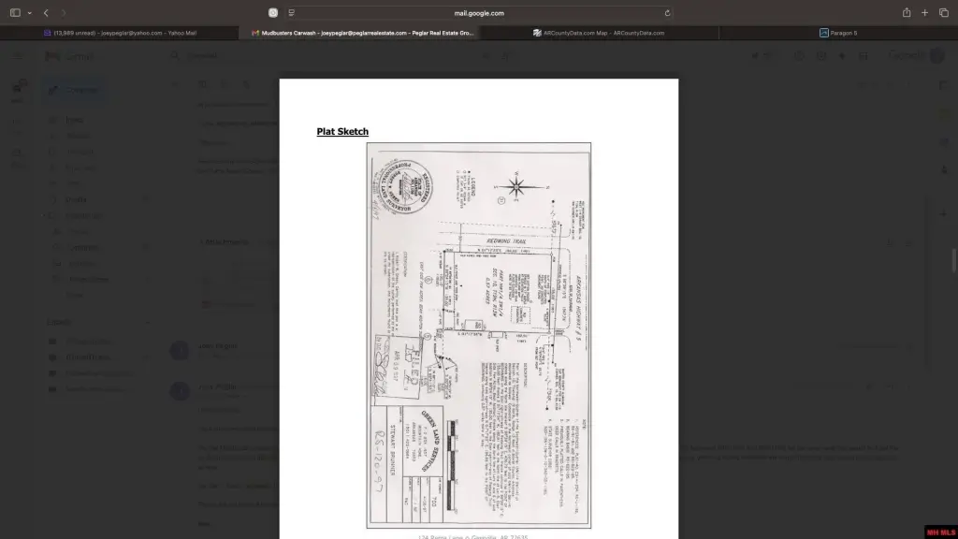Click the dimmed Gmail Compose button
The image size is (958, 539).
coord(75,90)
